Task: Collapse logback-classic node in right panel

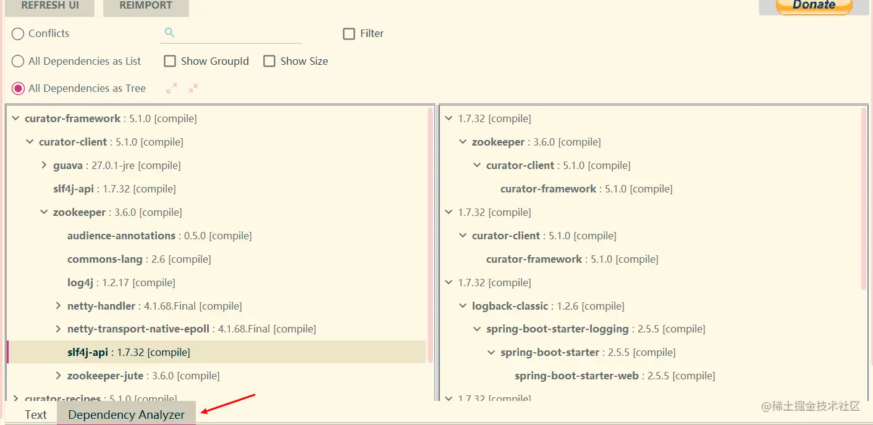Action: click(x=463, y=306)
